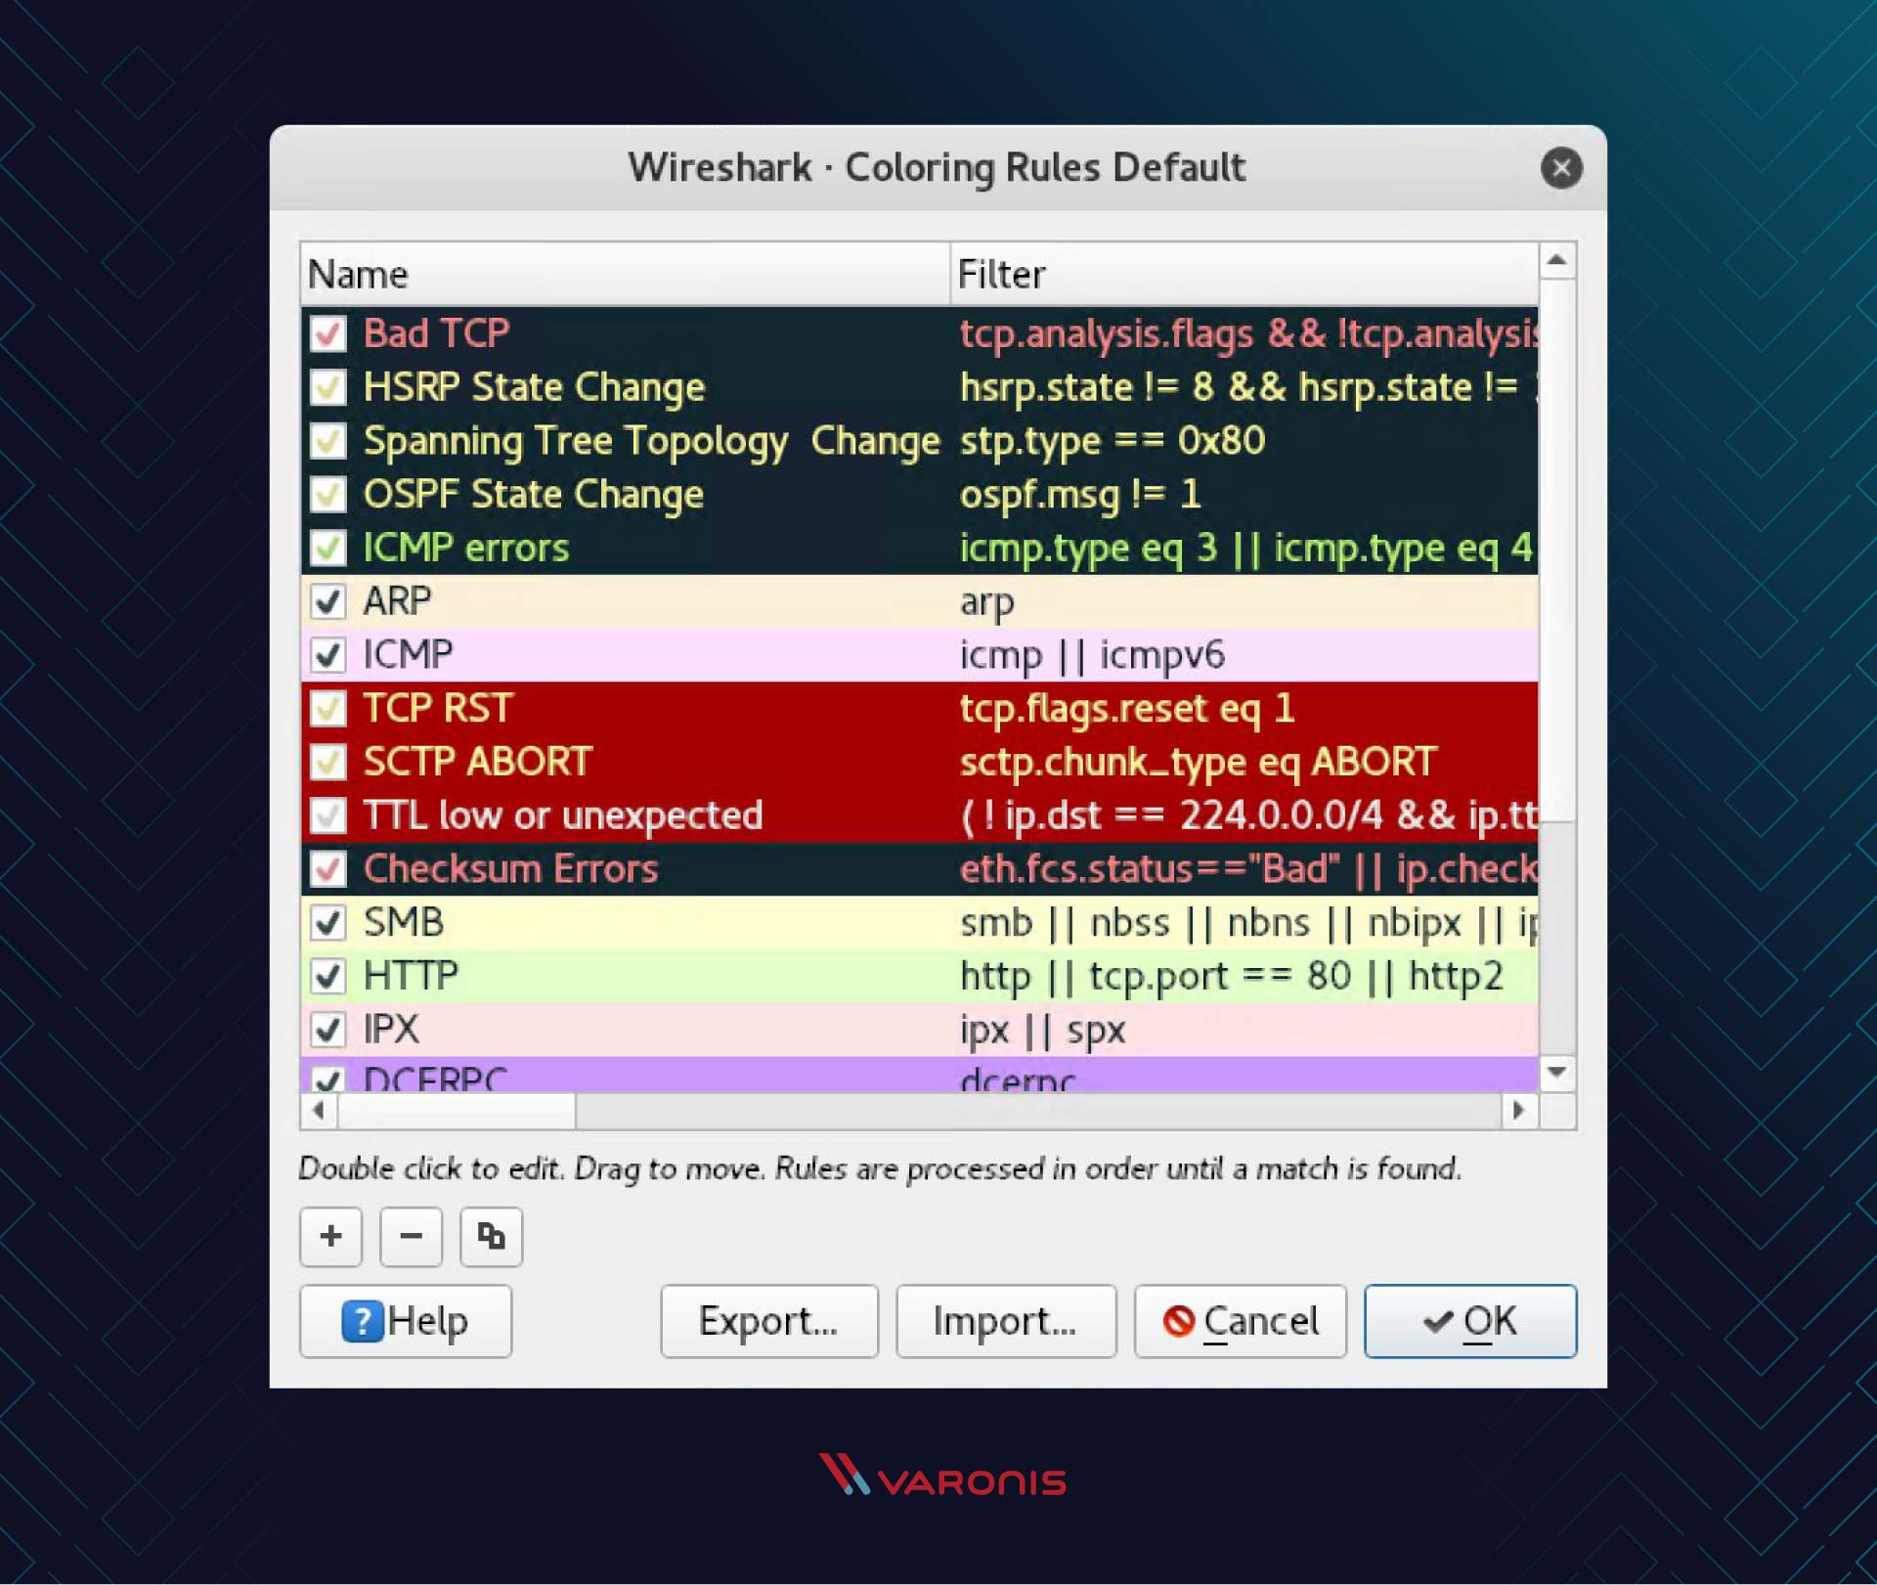Select the 'ipx || spx' filter

[x=1042, y=1031]
